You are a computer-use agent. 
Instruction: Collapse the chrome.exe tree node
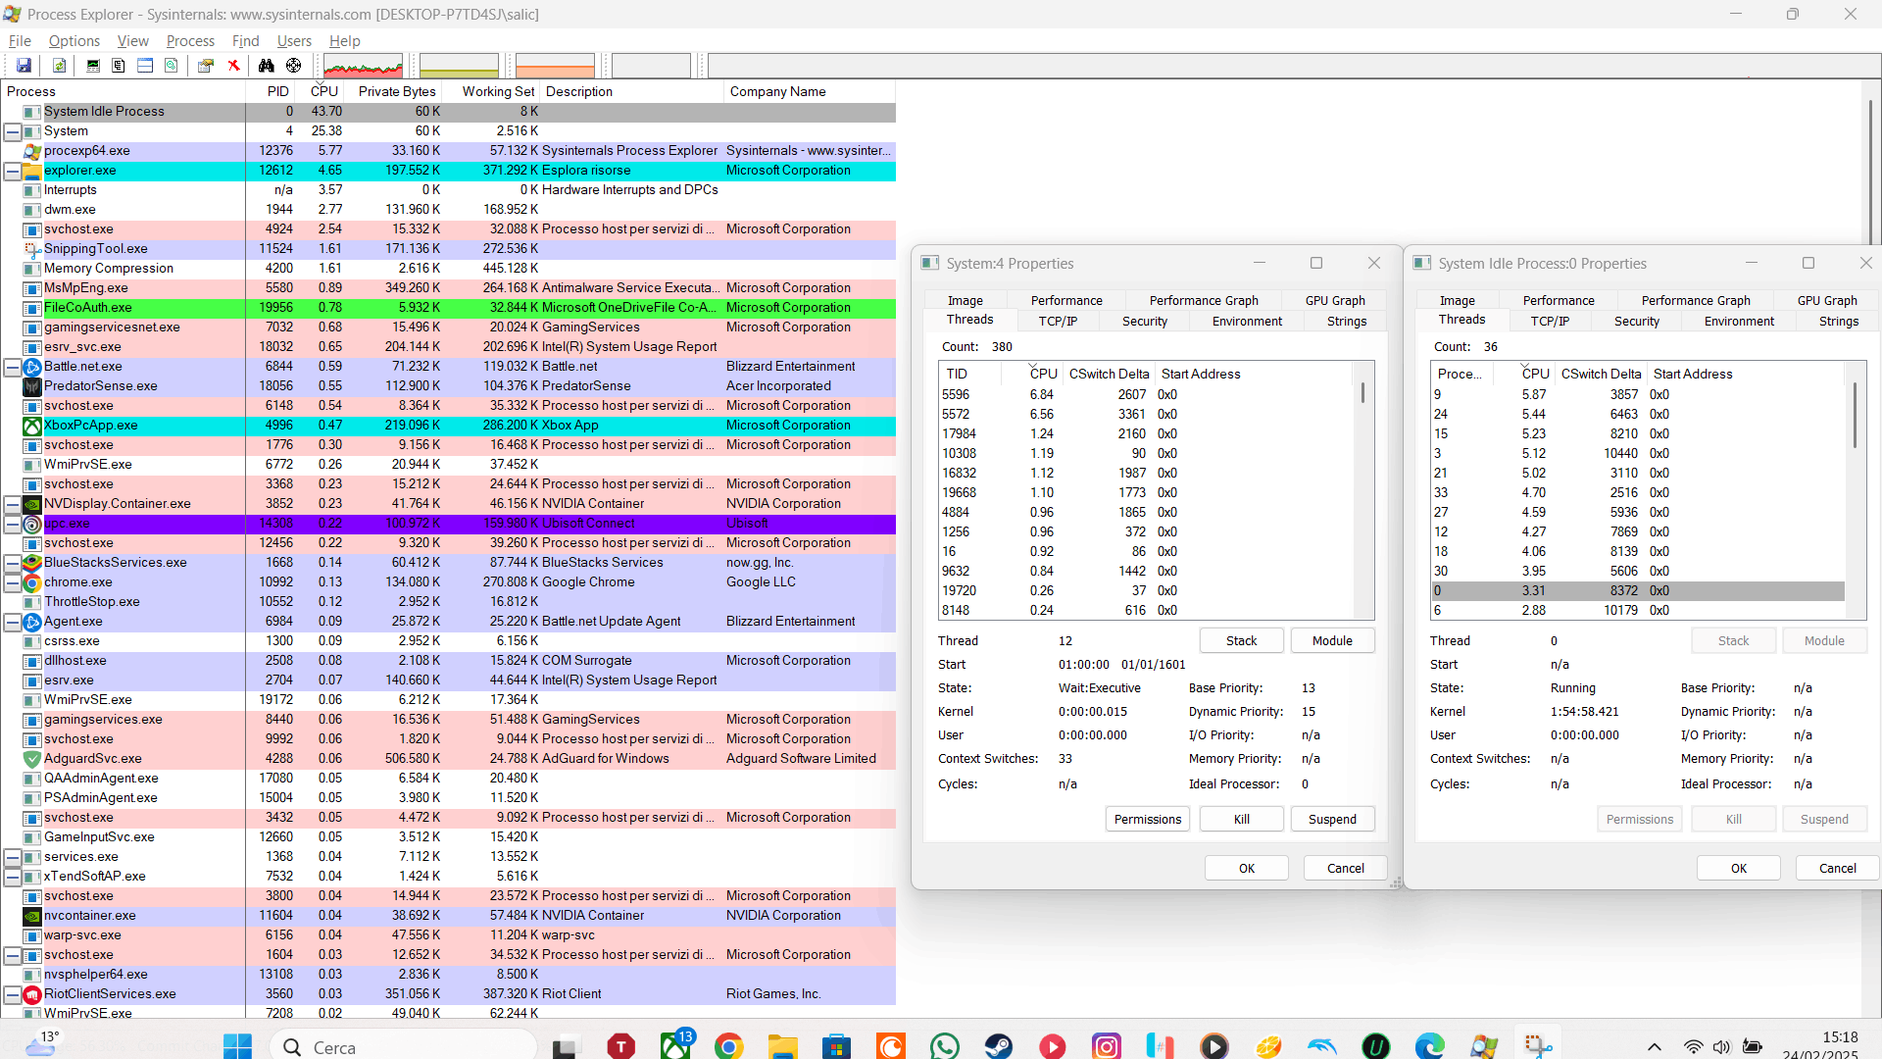tap(13, 582)
